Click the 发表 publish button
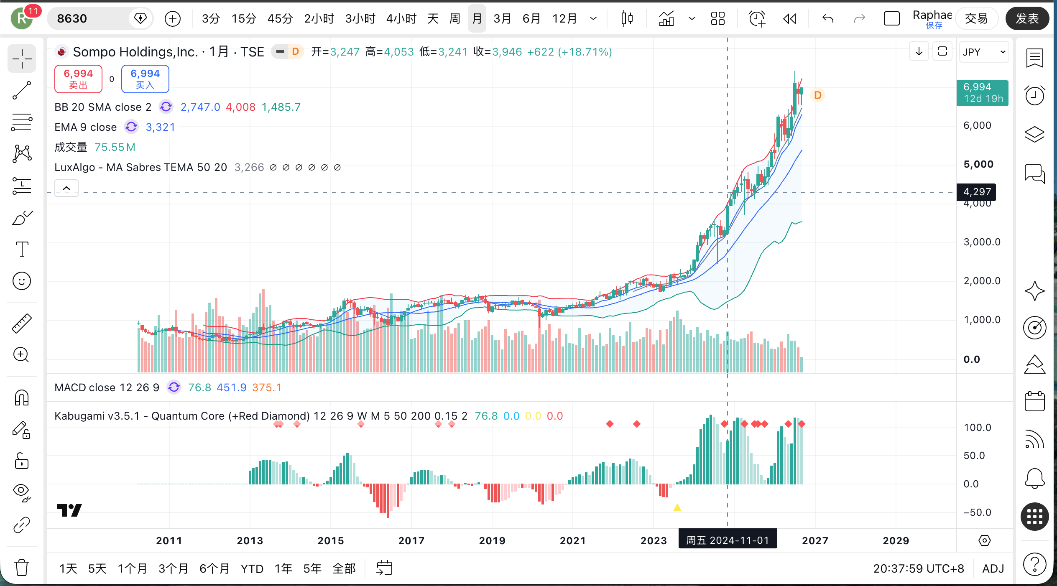1057x586 pixels. click(1027, 18)
